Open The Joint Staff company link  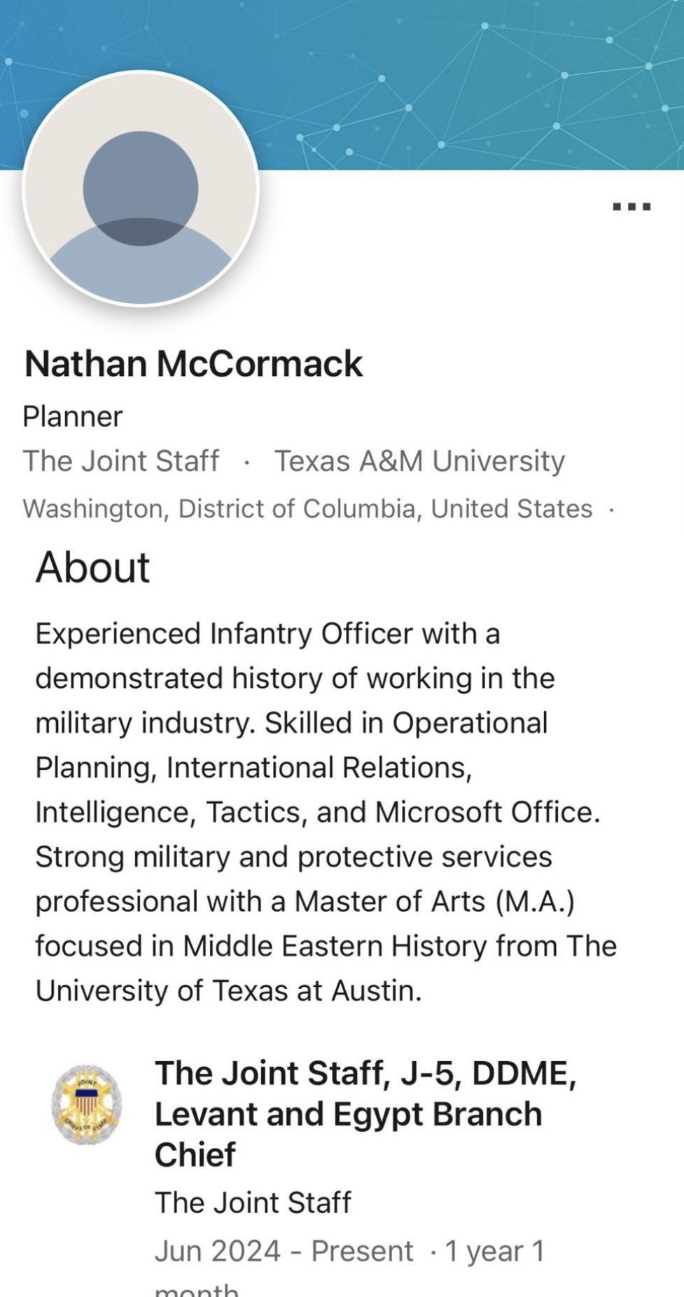(120, 461)
